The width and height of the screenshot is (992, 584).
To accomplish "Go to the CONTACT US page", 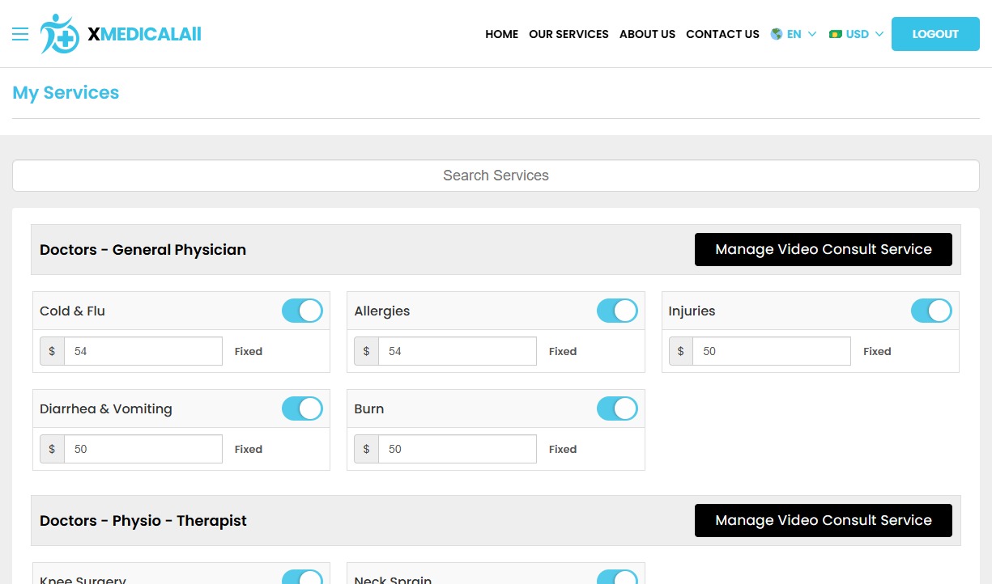I will click(722, 34).
